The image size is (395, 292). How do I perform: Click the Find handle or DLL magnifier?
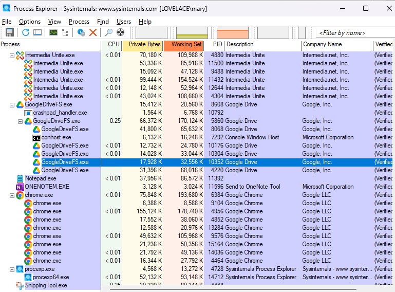108,32
